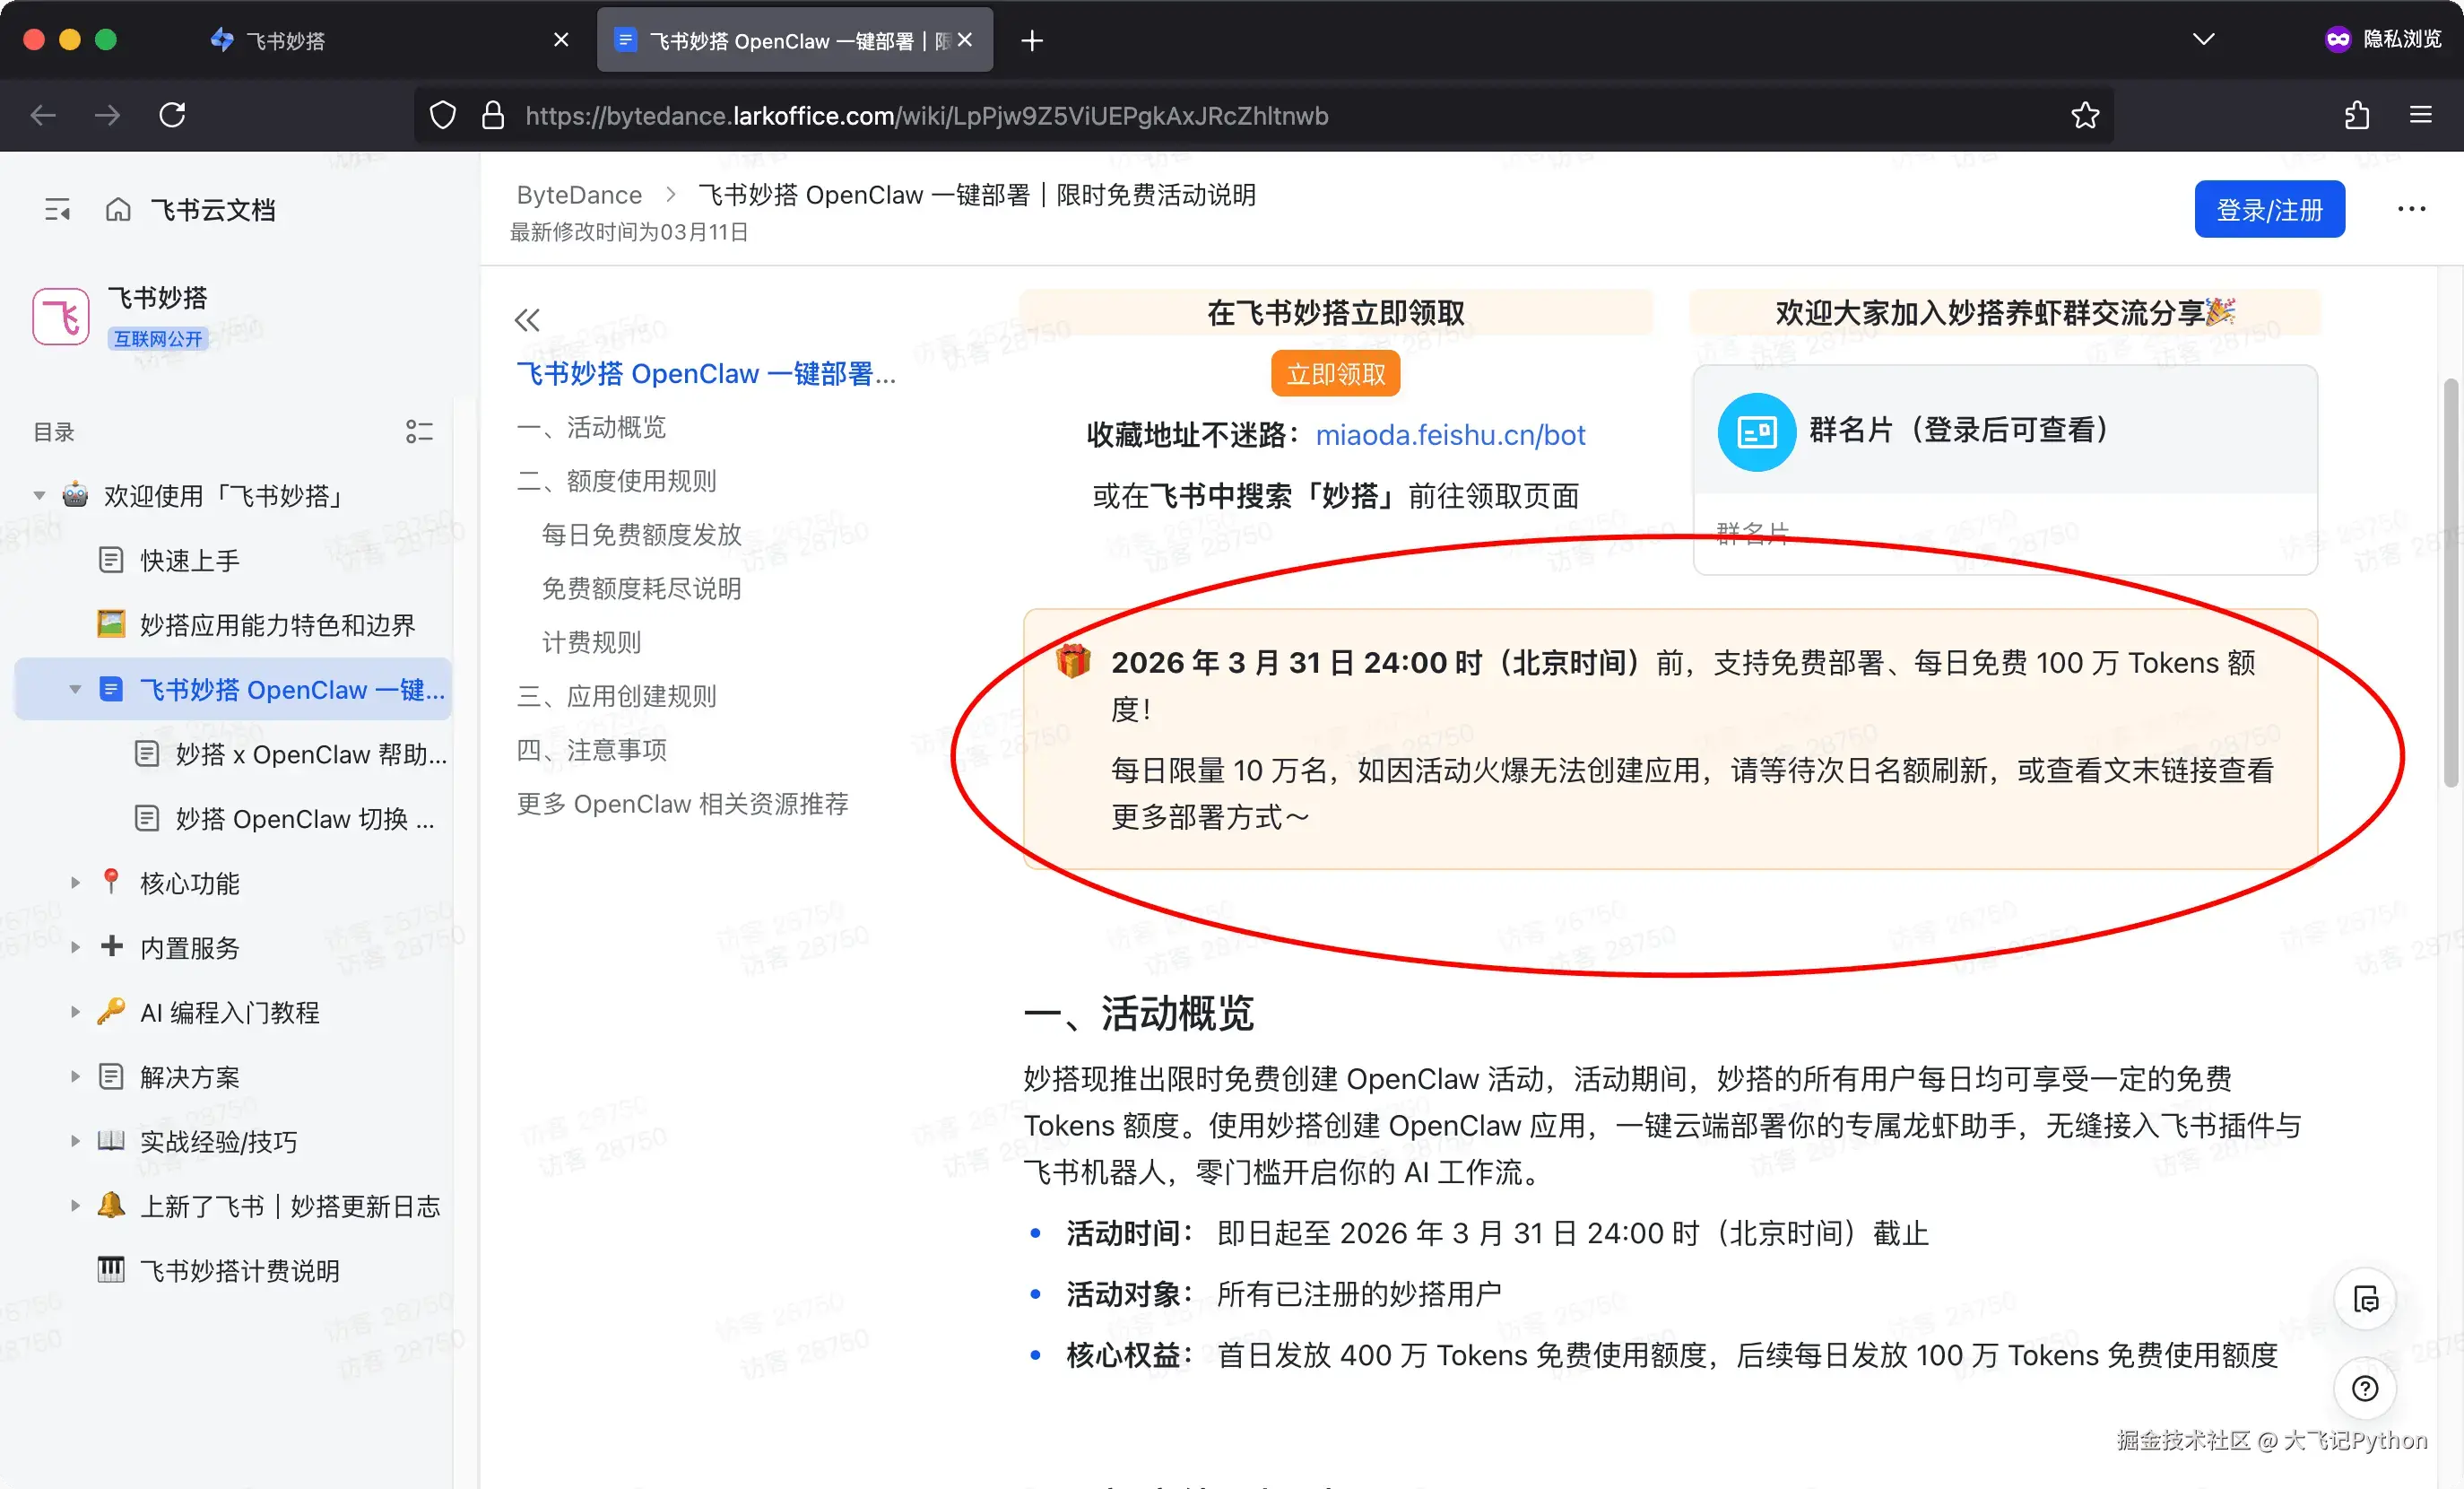Expand the AI 编程入门教程 tree arrow

tap(75, 1012)
